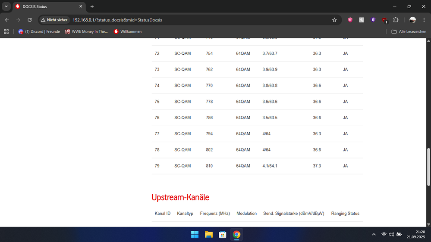Click the 36.6 value in row 74
This screenshot has height=242, width=431.
(x=317, y=86)
